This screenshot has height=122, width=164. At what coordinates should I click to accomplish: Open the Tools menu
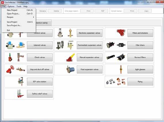pos(19,7)
